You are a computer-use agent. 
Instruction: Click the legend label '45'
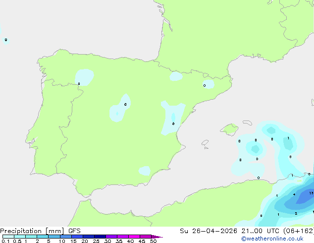[142, 241]
